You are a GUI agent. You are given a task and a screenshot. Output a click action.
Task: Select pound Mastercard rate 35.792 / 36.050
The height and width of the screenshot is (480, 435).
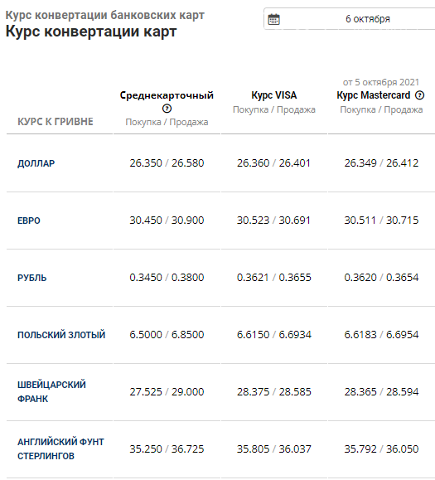tap(381, 449)
